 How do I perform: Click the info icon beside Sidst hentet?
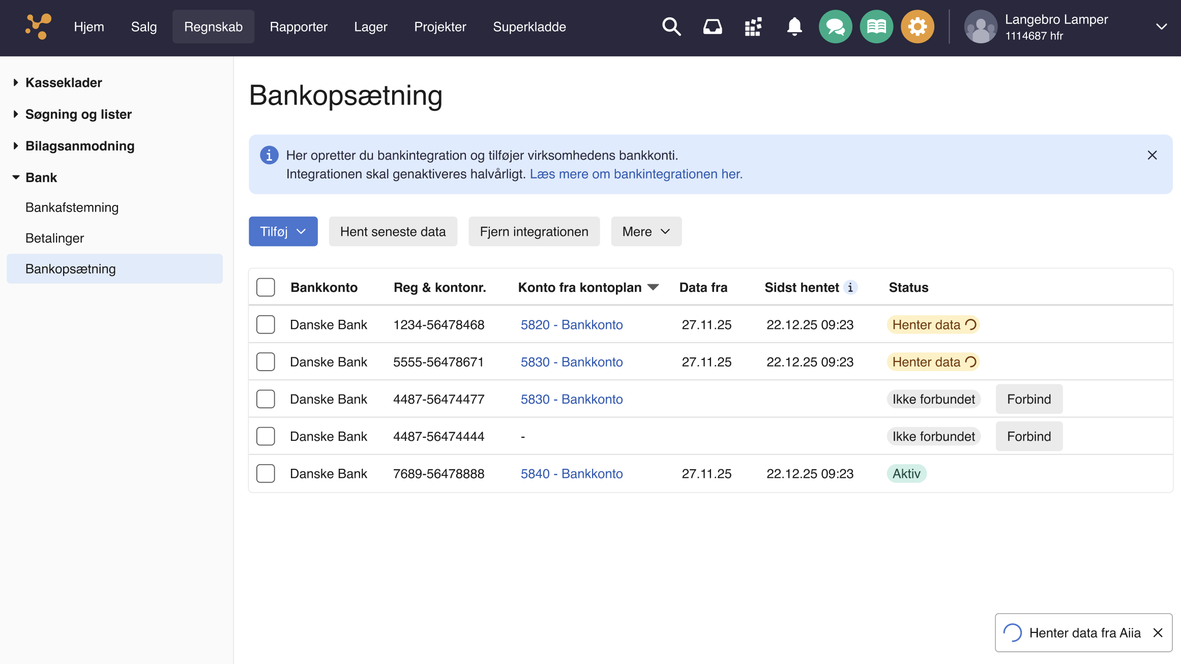pos(850,287)
